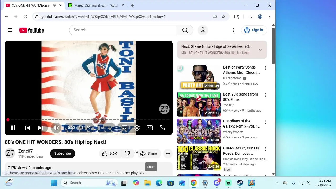Skip to next video in player
Image resolution: width=336 pixels, height=189 pixels.
tap(40, 128)
